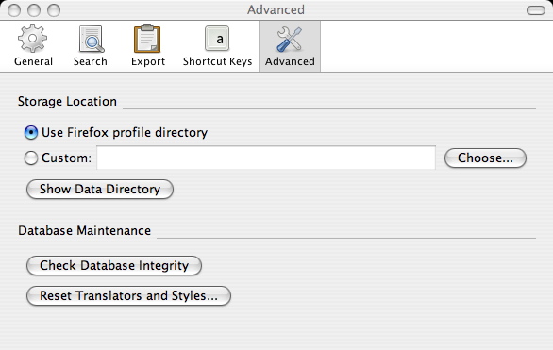Close the Advanced preferences window

click(14, 10)
